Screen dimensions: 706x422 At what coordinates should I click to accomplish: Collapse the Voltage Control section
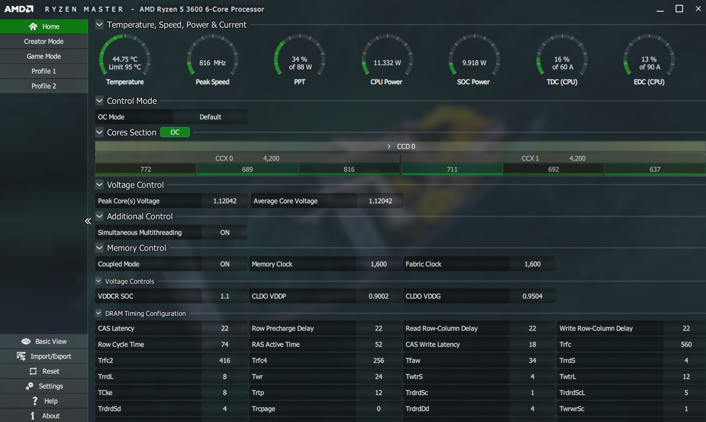[99, 185]
